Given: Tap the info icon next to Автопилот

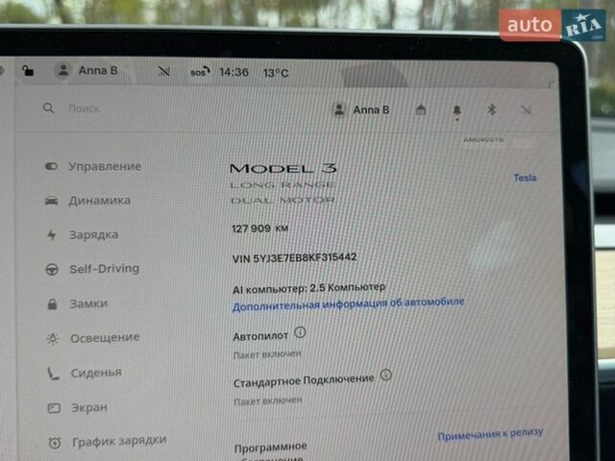Looking at the screenshot, I should (x=300, y=333).
